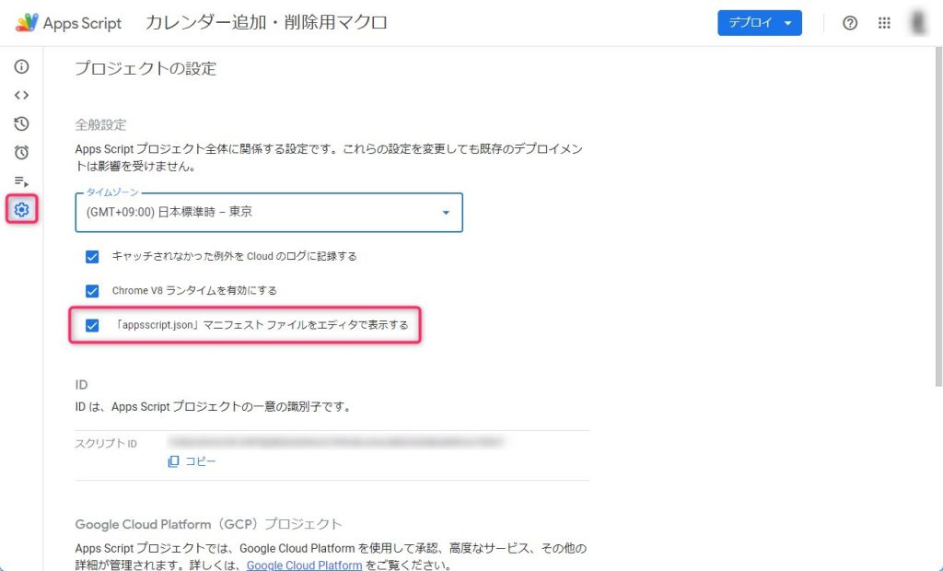
Task: Toggle the Cloud log uncaught exceptions checkbox
Action: tap(92, 257)
